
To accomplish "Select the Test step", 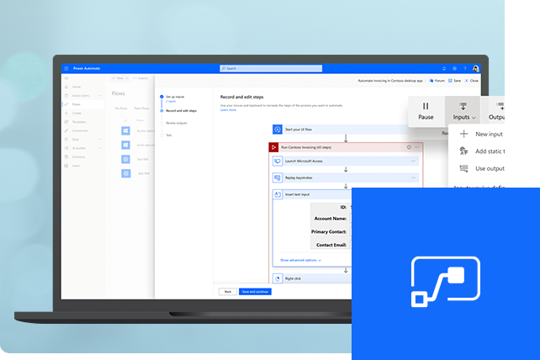I will (169, 135).
